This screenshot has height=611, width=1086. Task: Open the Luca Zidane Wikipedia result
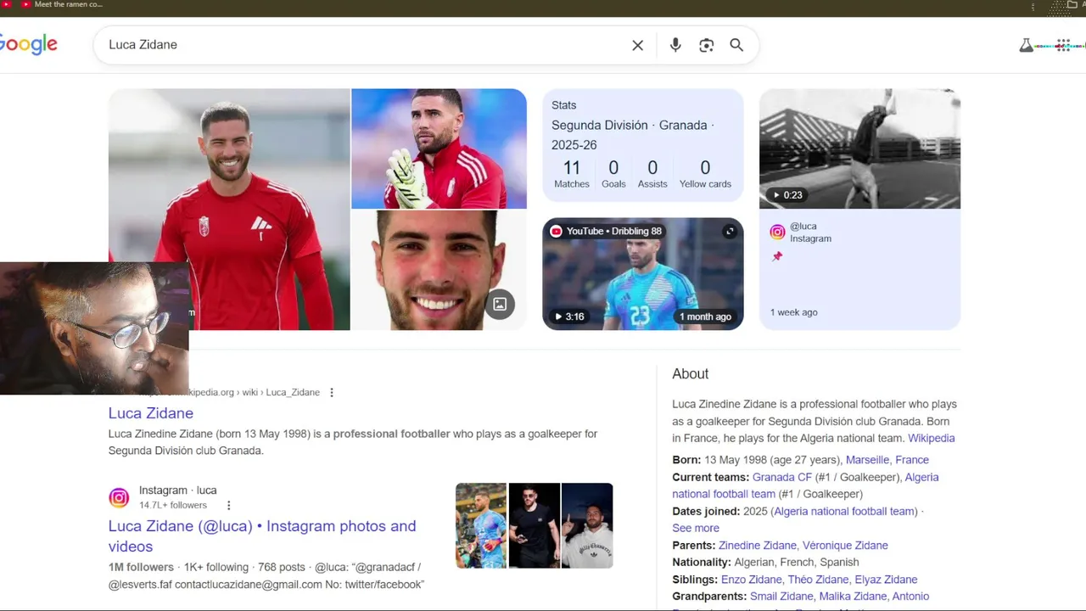(151, 413)
